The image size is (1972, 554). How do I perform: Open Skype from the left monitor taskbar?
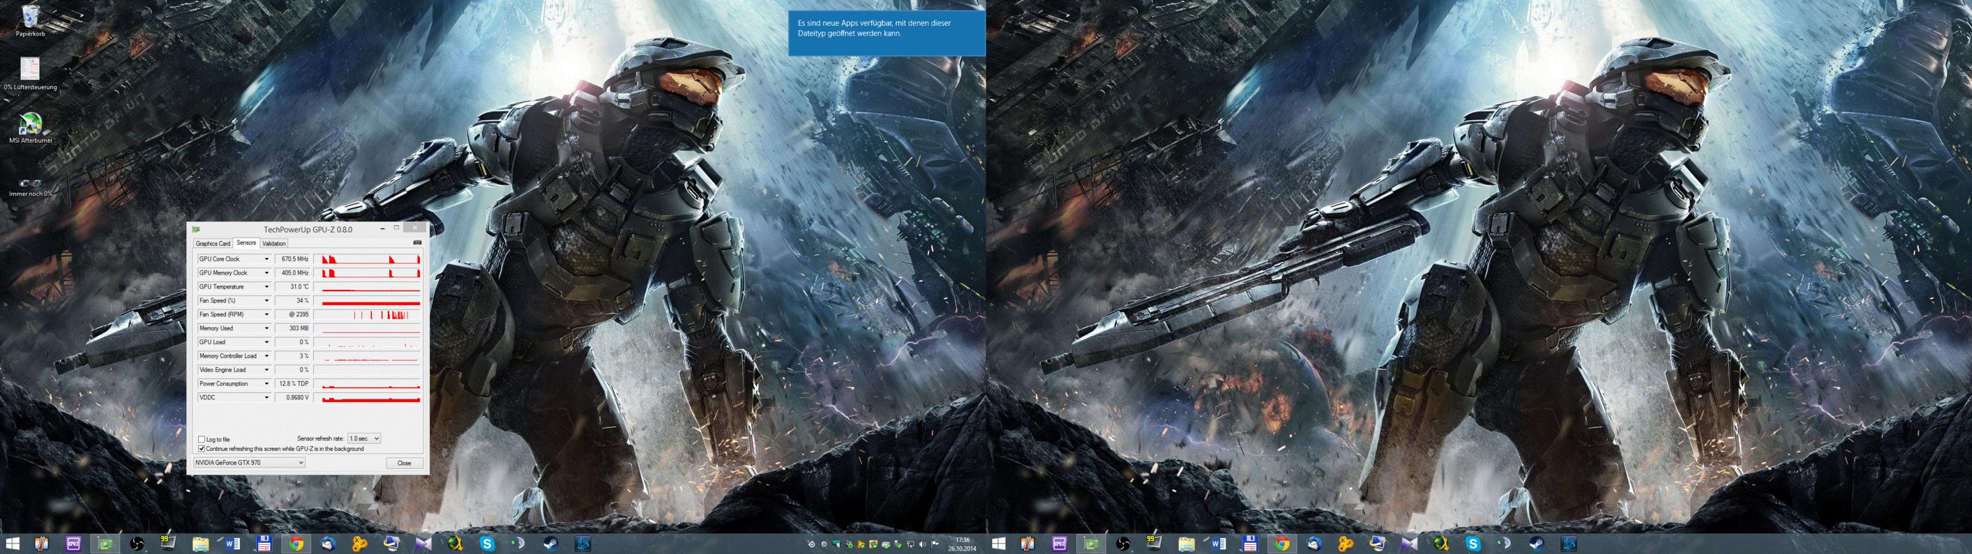(487, 544)
